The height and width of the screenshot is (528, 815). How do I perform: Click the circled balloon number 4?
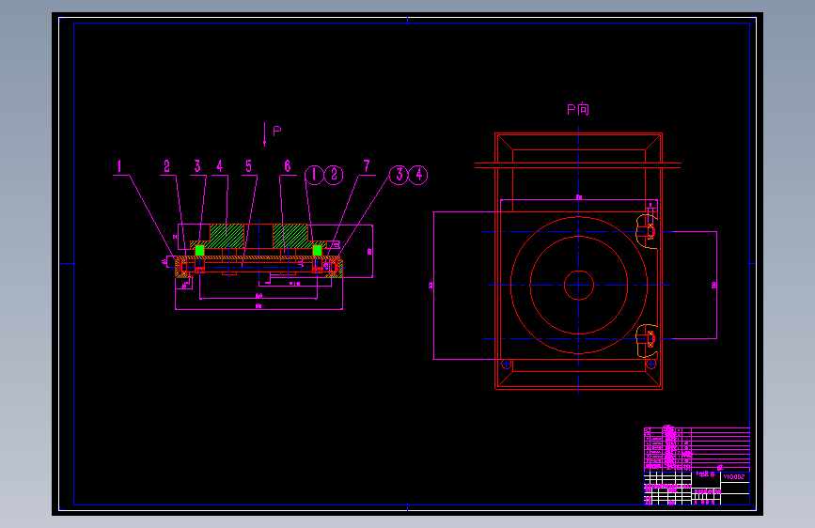tap(418, 175)
